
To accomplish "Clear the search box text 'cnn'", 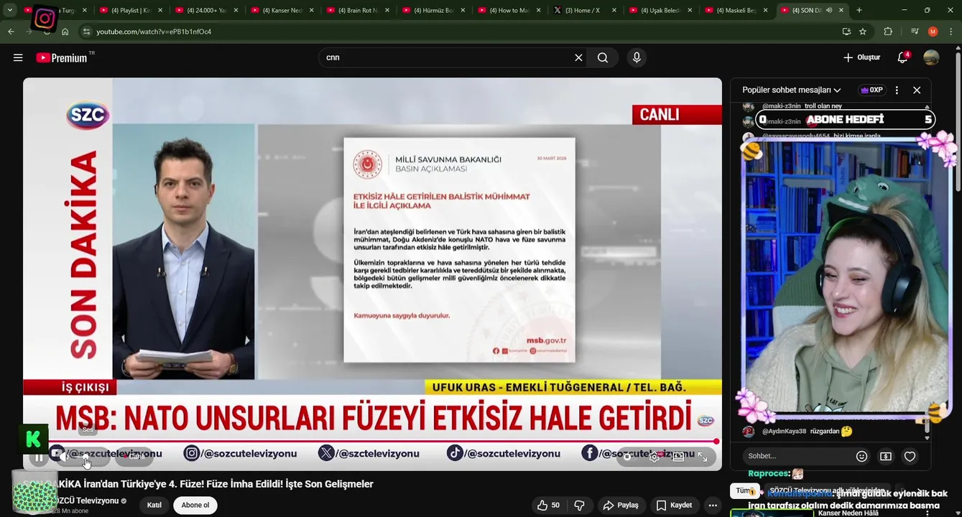I will pos(578,57).
